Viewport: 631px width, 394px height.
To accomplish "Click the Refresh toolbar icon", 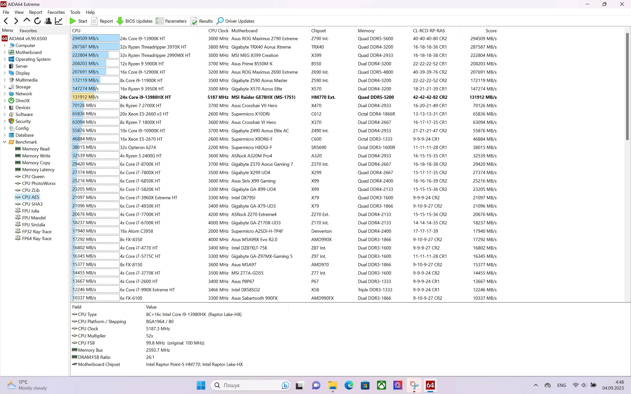I will 37,21.
